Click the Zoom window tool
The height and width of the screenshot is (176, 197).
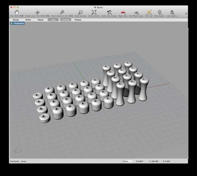tap(80, 12)
